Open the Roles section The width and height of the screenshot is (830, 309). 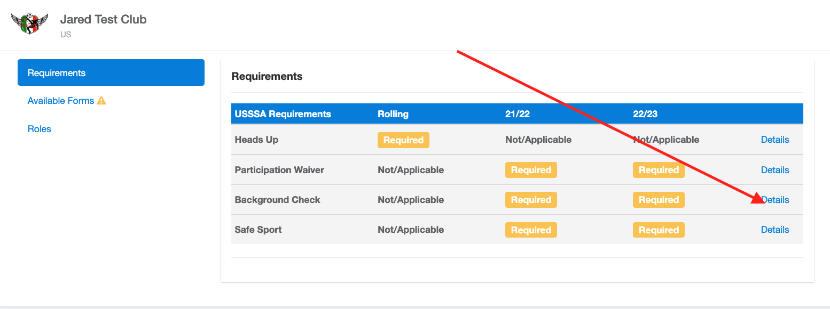click(39, 128)
